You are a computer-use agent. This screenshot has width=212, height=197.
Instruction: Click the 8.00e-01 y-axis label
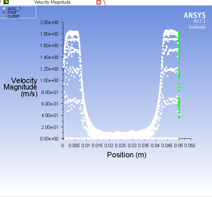[x=50, y=92]
